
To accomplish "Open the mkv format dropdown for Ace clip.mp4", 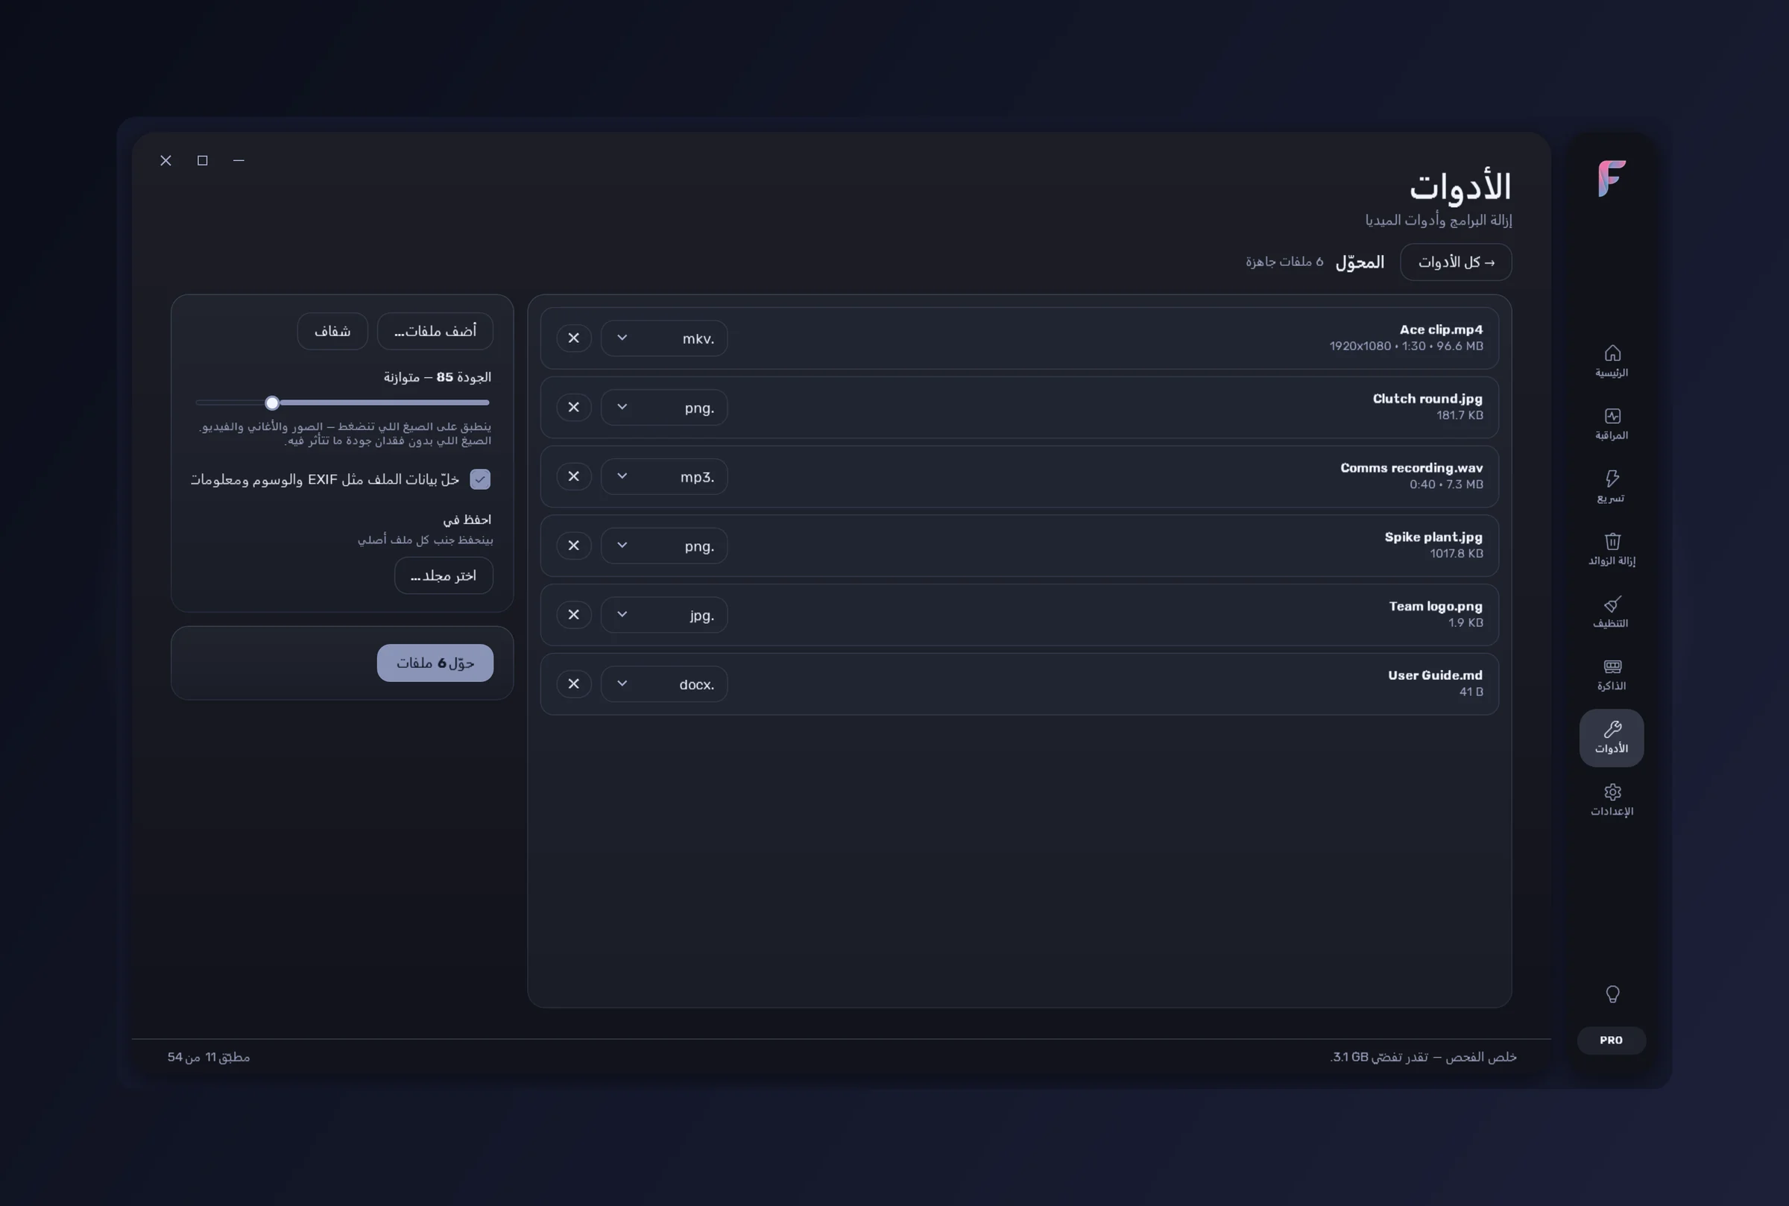I will (x=663, y=338).
